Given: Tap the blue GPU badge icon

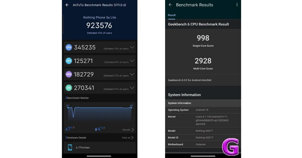Looking at the screenshot, I should pyautogui.click(x=68, y=61).
